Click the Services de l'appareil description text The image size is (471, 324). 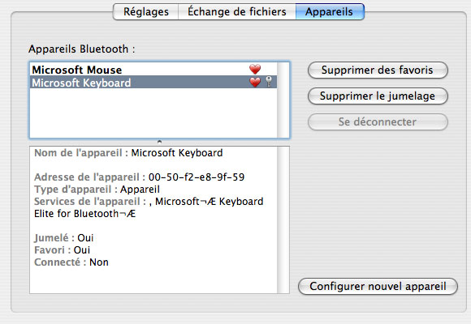tap(149, 207)
